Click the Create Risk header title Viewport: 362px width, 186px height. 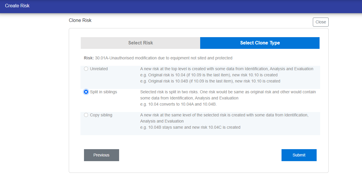[17, 6]
